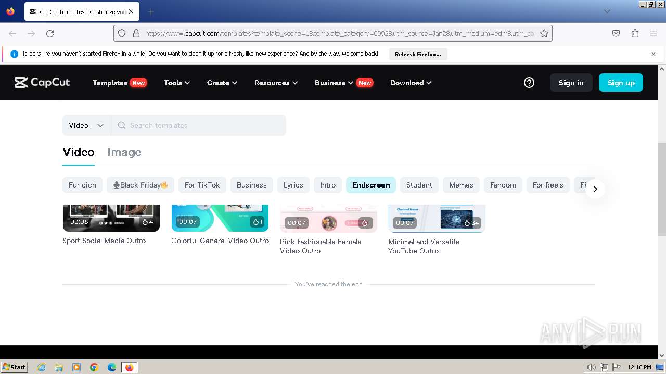This screenshot has width=666, height=374.
Task: Open a new tab with plus
Action: pos(150,11)
